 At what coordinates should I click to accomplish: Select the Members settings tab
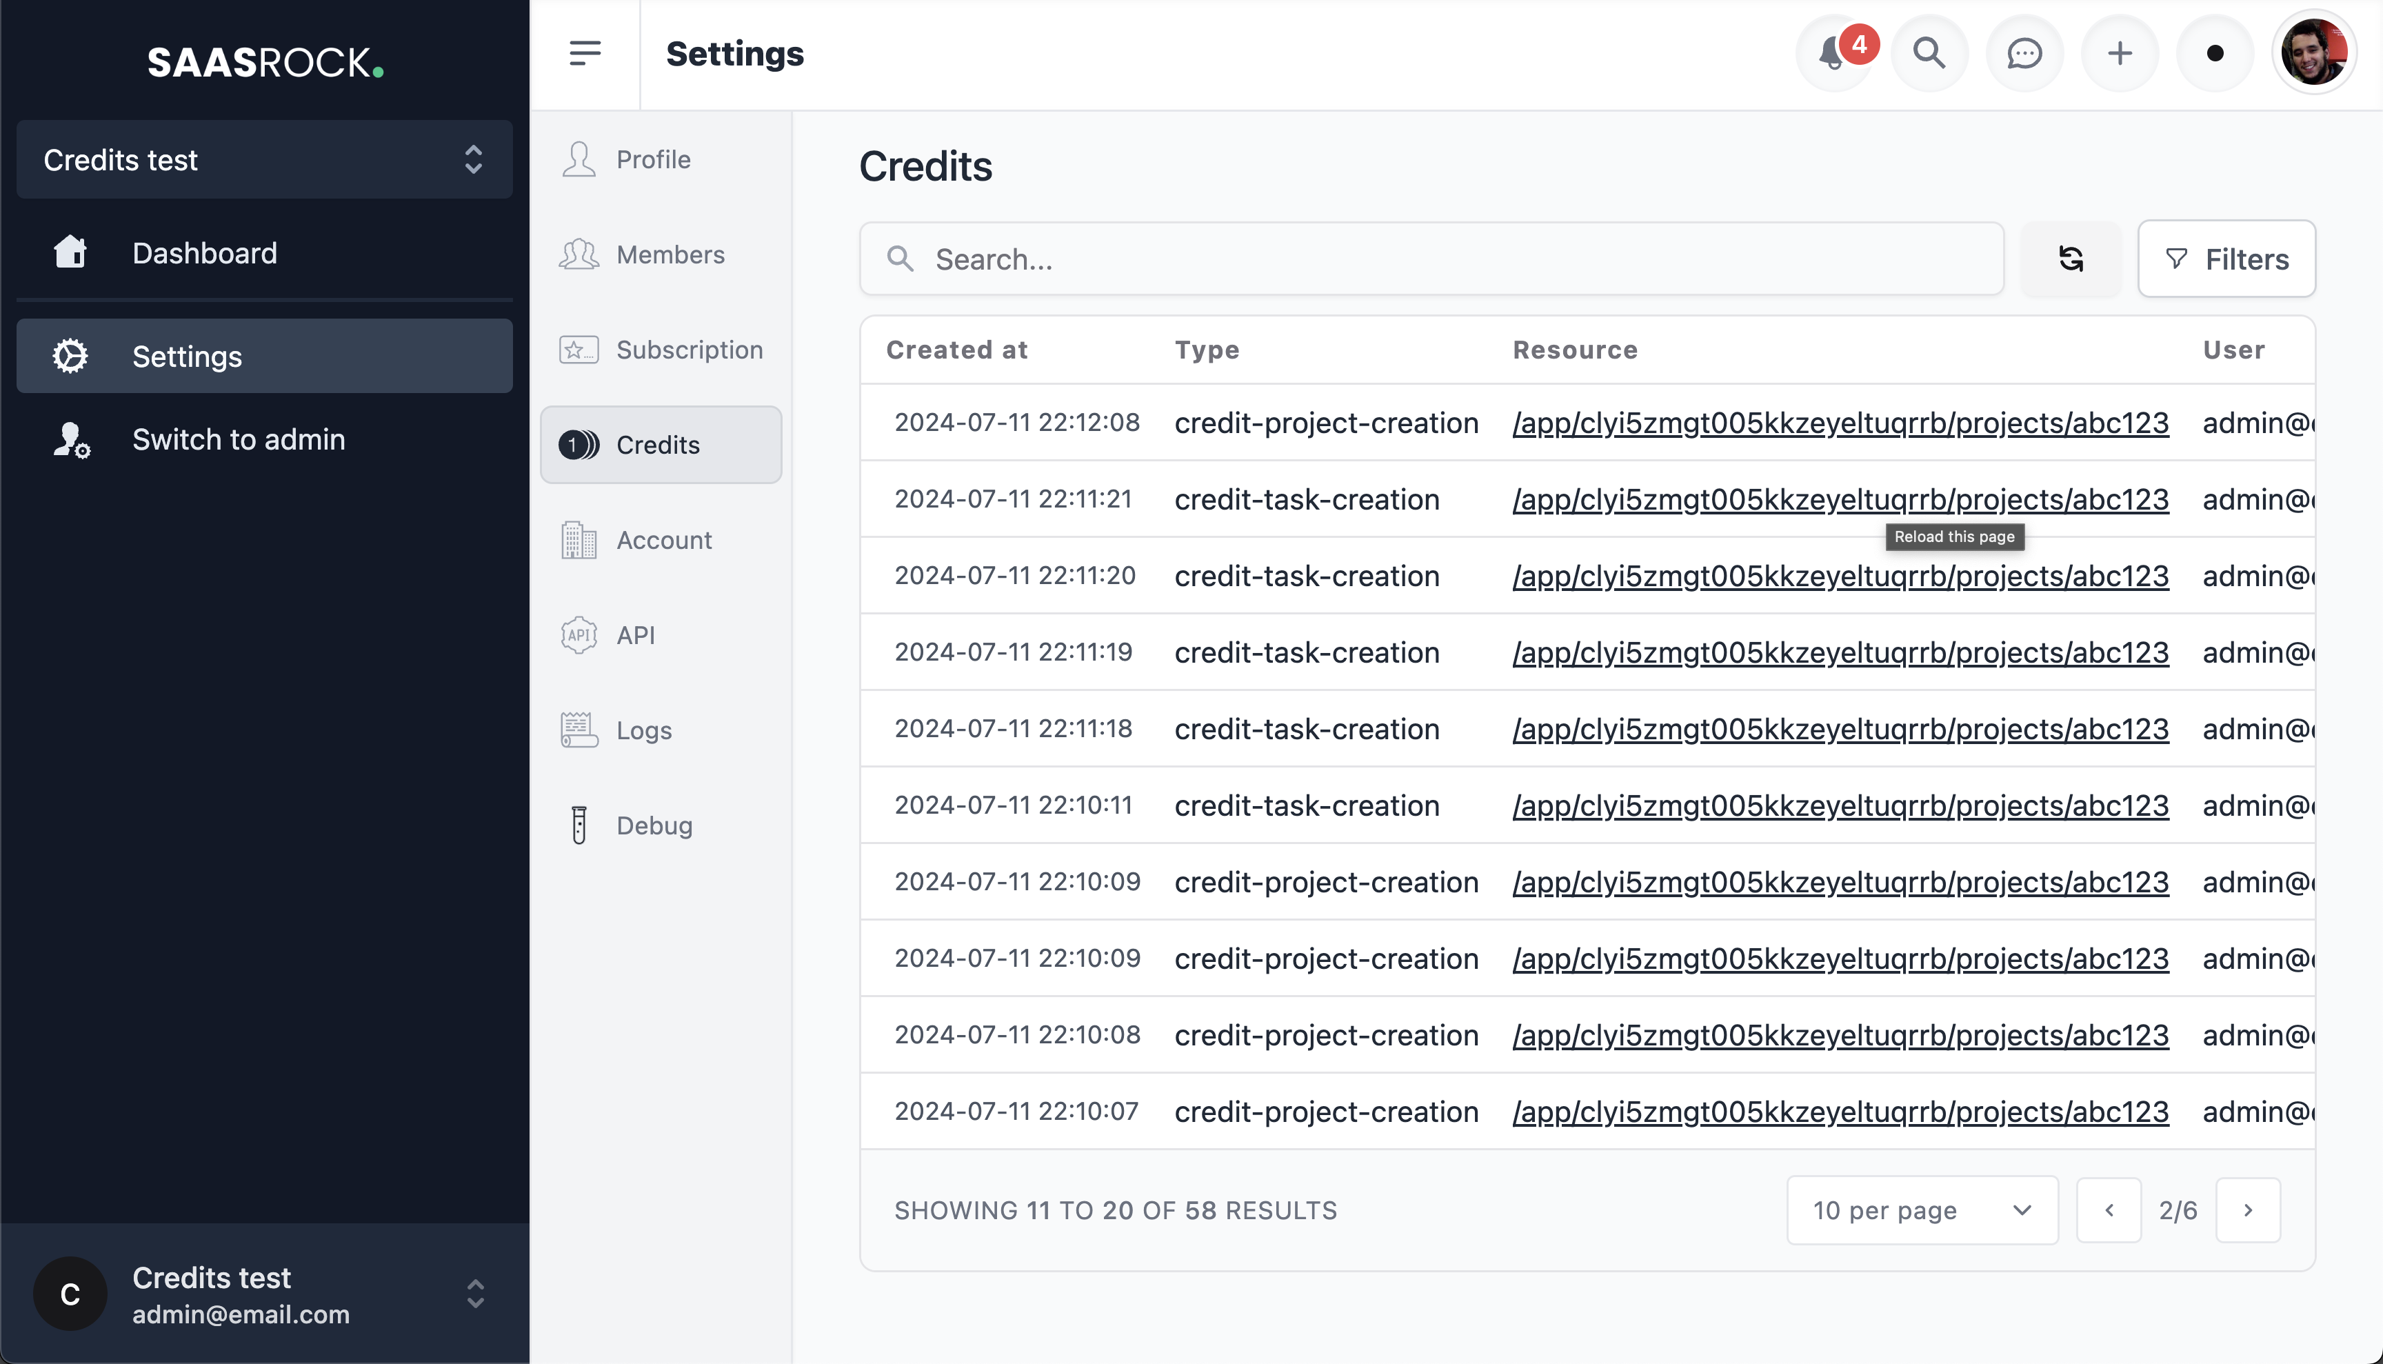click(x=670, y=254)
